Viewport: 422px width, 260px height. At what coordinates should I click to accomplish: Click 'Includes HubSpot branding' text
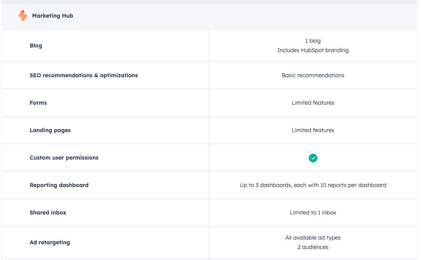(313, 50)
